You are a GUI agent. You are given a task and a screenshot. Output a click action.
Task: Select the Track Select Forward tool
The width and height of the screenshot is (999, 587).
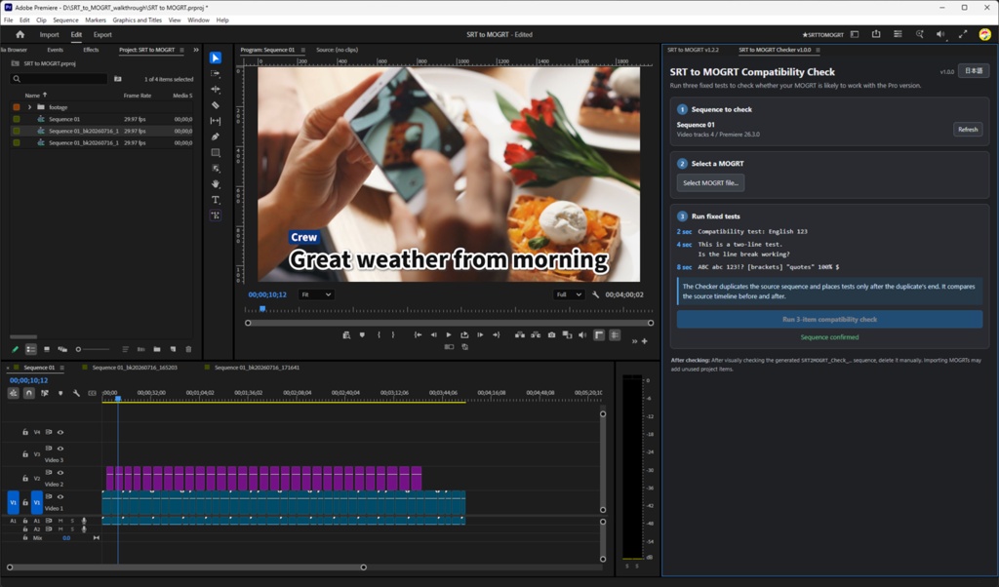click(216, 74)
